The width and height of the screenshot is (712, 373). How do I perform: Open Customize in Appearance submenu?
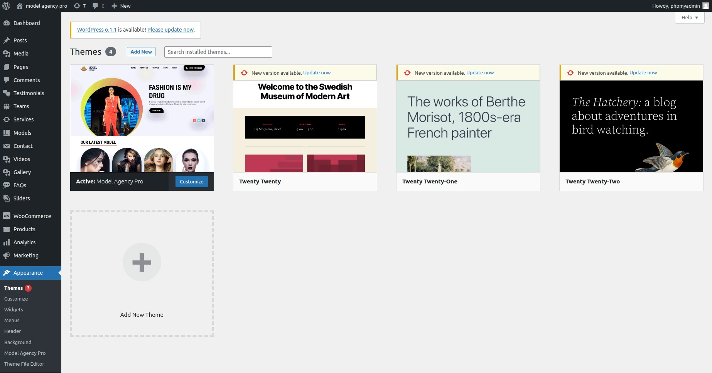pyautogui.click(x=16, y=299)
